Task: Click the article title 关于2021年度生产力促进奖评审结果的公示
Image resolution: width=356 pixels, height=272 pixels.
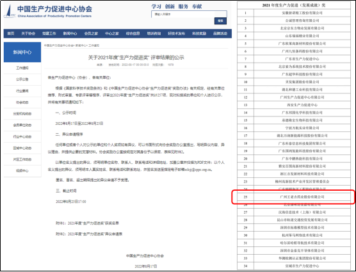Action: click(x=136, y=58)
